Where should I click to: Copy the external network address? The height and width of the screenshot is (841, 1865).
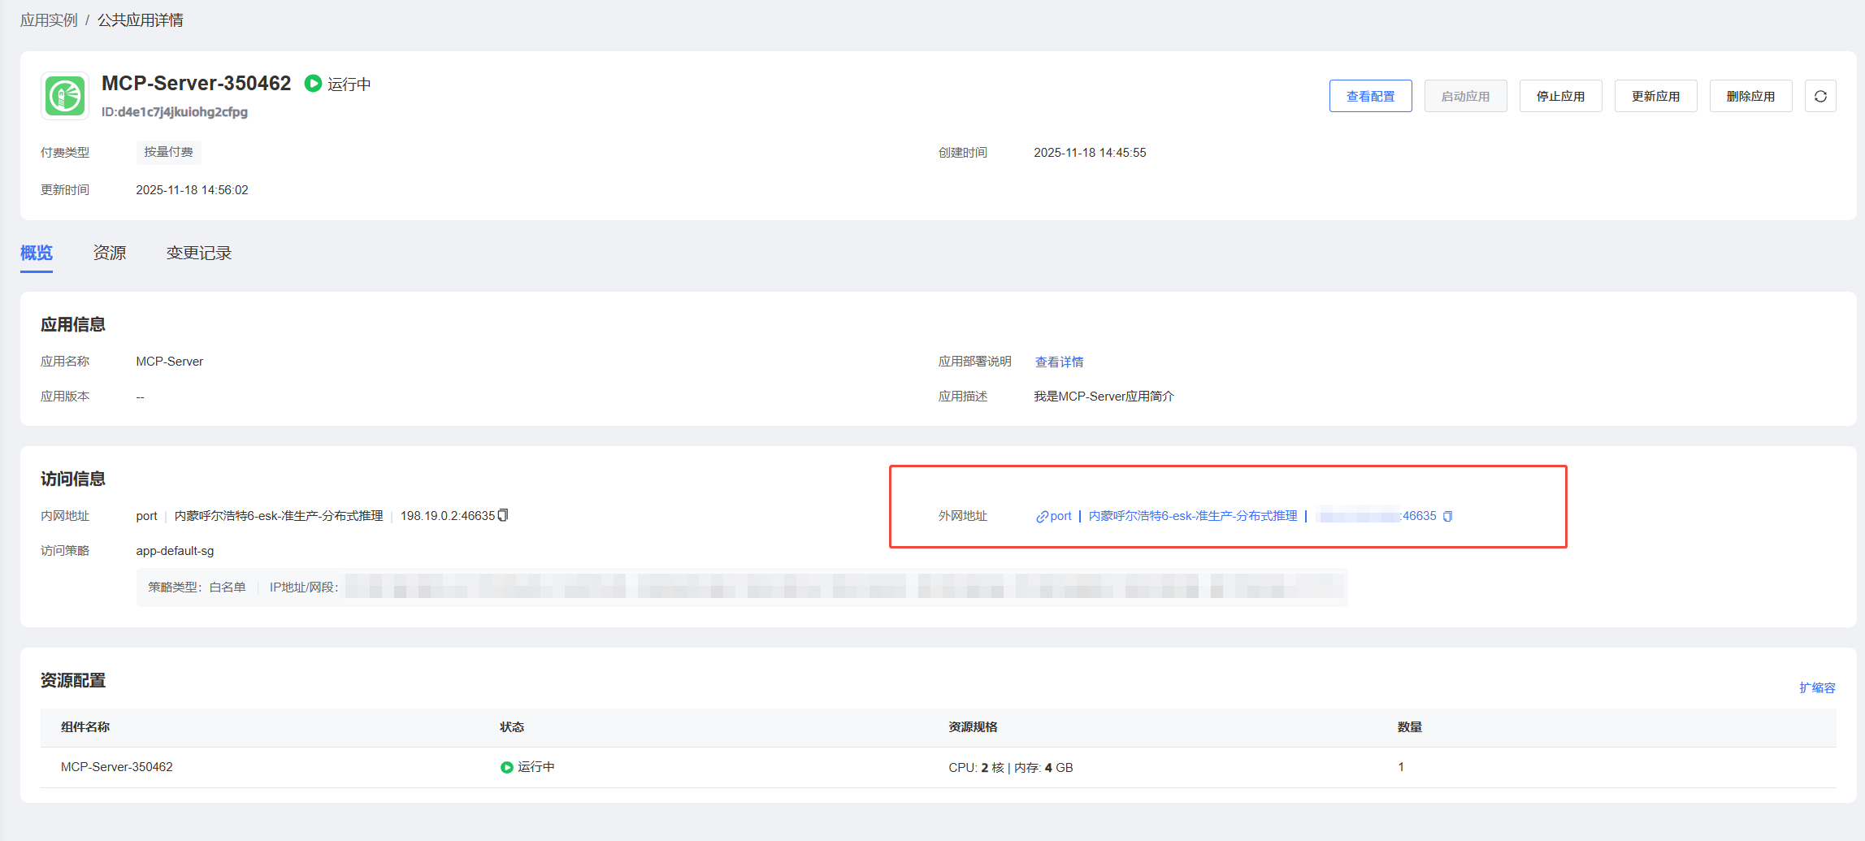(x=1447, y=516)
